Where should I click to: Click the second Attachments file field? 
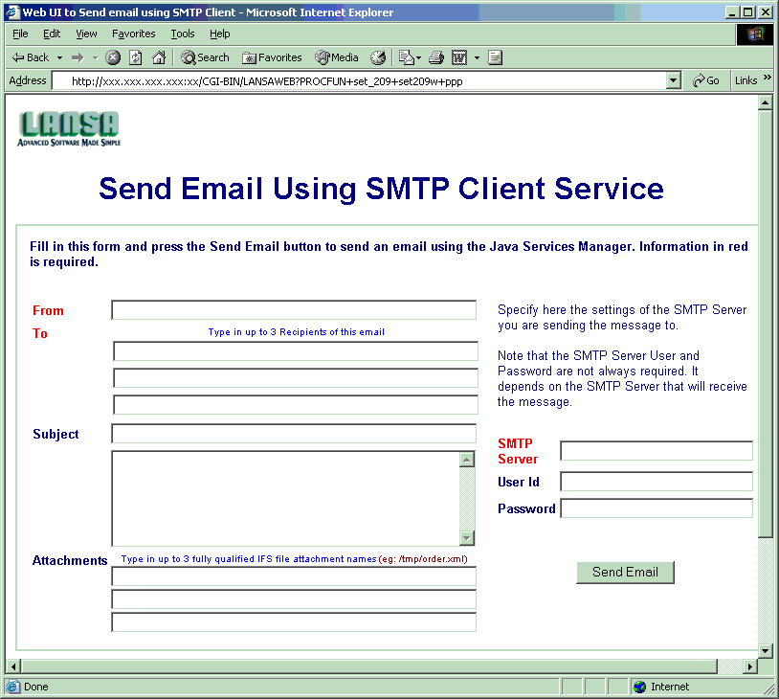[294, 599]
